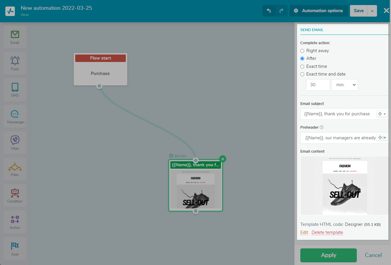Select the Push notification block icon
391x265 pixels.
(x=15, y=63)
